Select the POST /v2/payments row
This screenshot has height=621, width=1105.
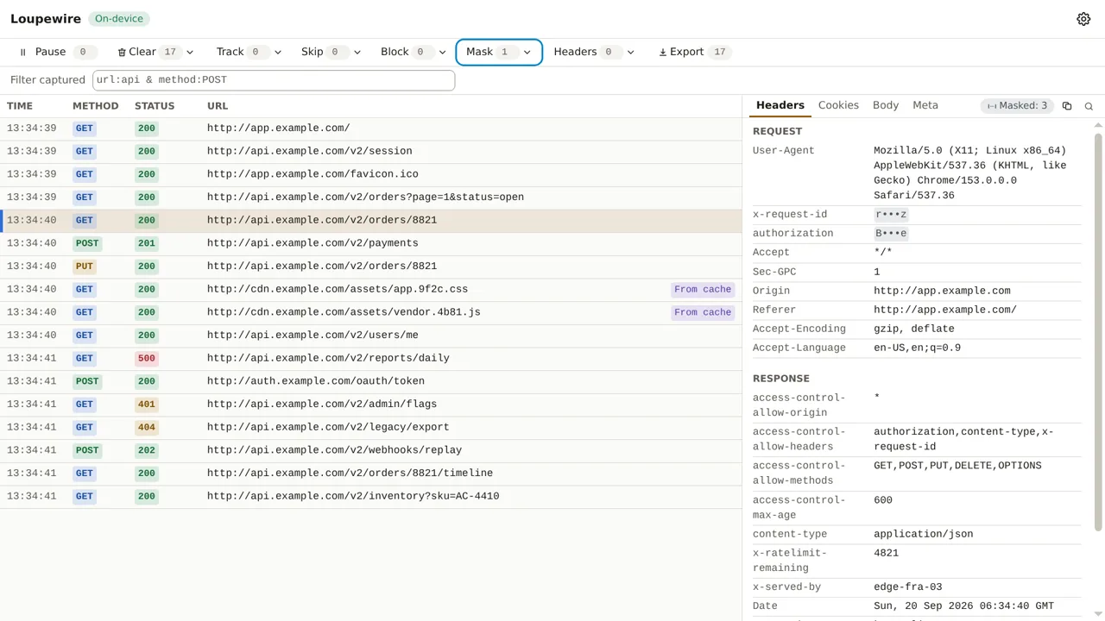pos(371,243)
